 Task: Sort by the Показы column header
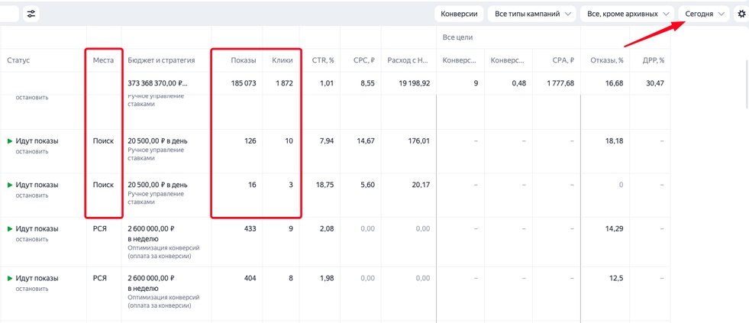coord(244,60)
